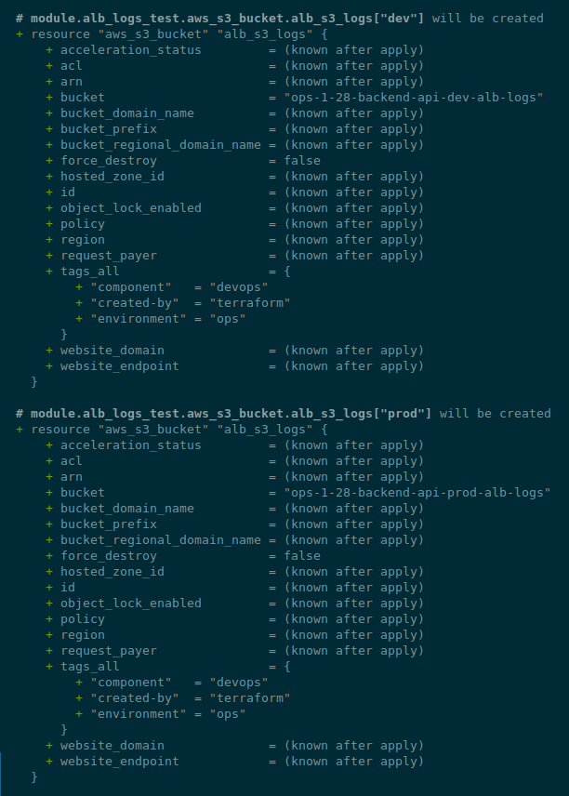Viewport: 569px width, 796px height.
Task: Click the first resource "aws_s3_bucket" line
Action: tap(172, 34)
